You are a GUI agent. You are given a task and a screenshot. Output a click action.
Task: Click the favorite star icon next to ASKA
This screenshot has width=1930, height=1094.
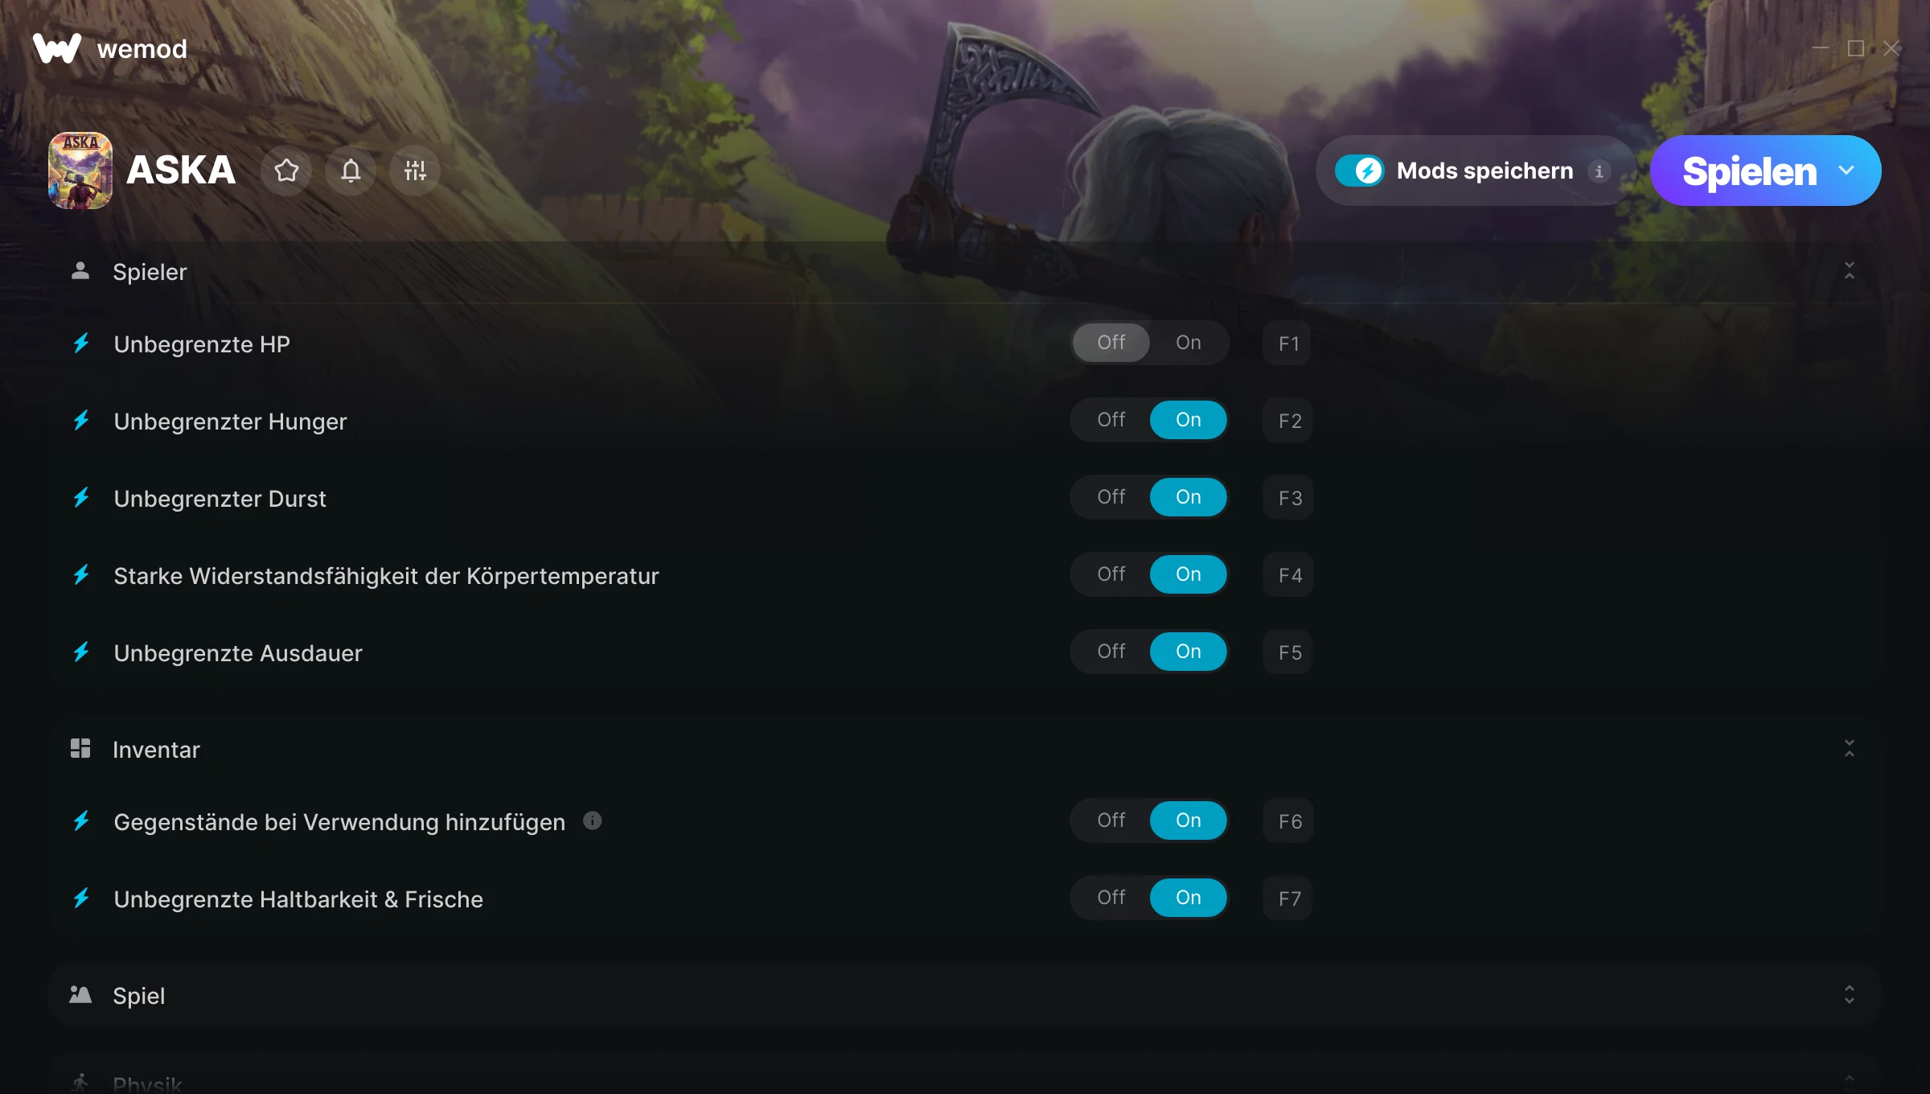point(286,171)
